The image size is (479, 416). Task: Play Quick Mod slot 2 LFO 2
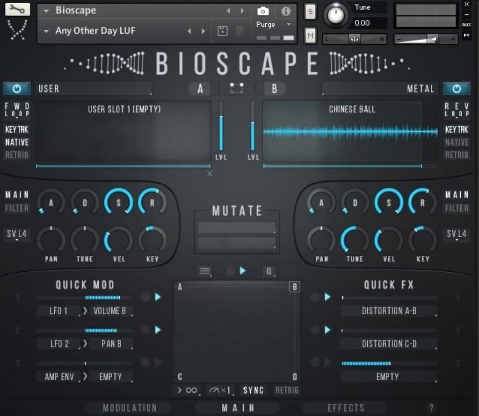(158, 330)
